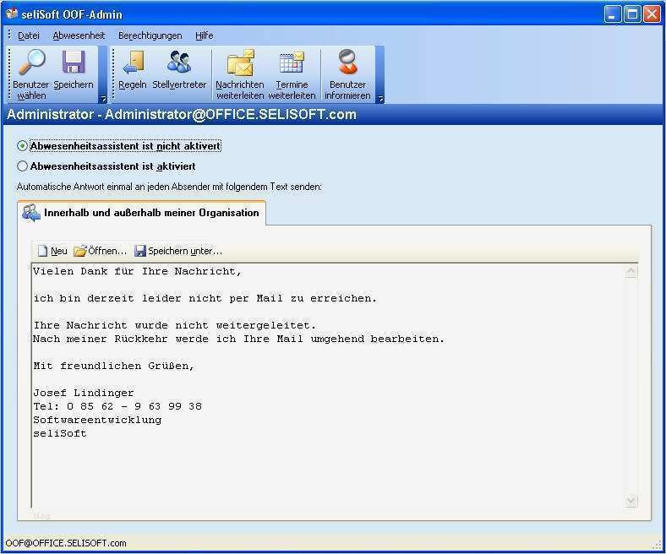Click the line 'Vielen Dank für Ihre Nachricht,'
666x554 pixels.
coord(137,271)
